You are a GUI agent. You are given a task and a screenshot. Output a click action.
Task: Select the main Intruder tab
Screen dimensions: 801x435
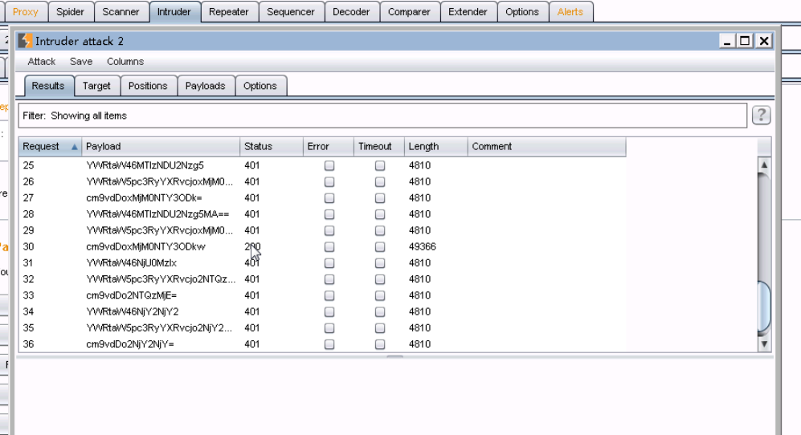coord(174,12)
